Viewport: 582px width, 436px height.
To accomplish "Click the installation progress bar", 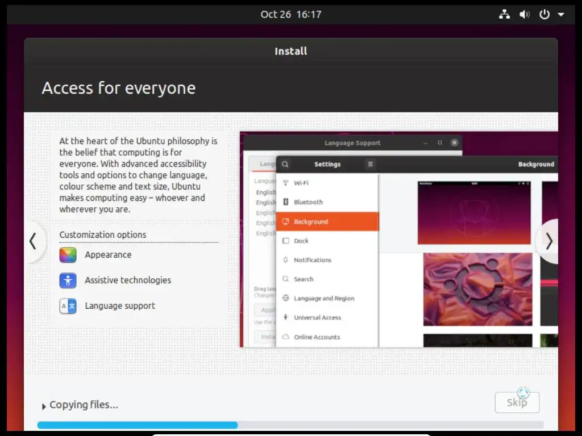I will point(290,425).
